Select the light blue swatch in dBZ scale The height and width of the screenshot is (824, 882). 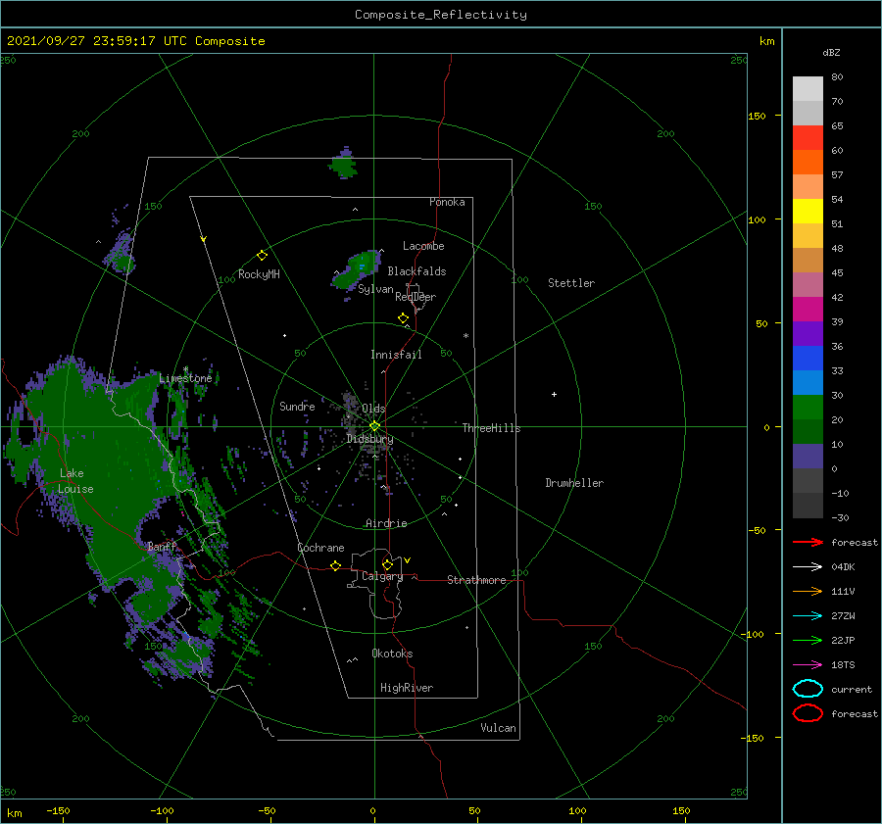tap(808, 382)
